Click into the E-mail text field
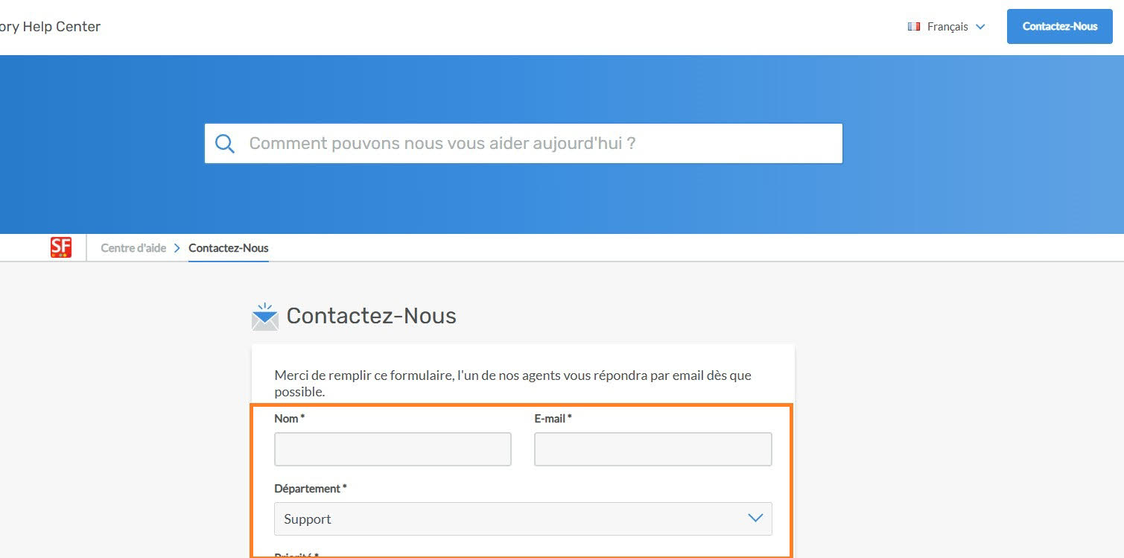This screenshot has width=1124, height=558. click(x=653, y=449)
